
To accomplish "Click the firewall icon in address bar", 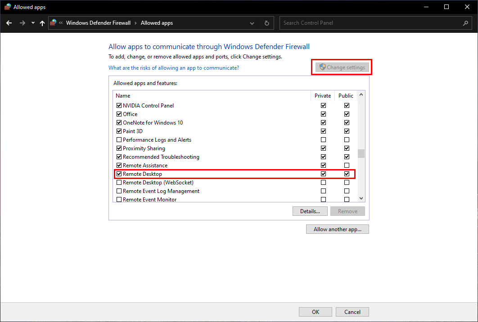I will point(54,22).
